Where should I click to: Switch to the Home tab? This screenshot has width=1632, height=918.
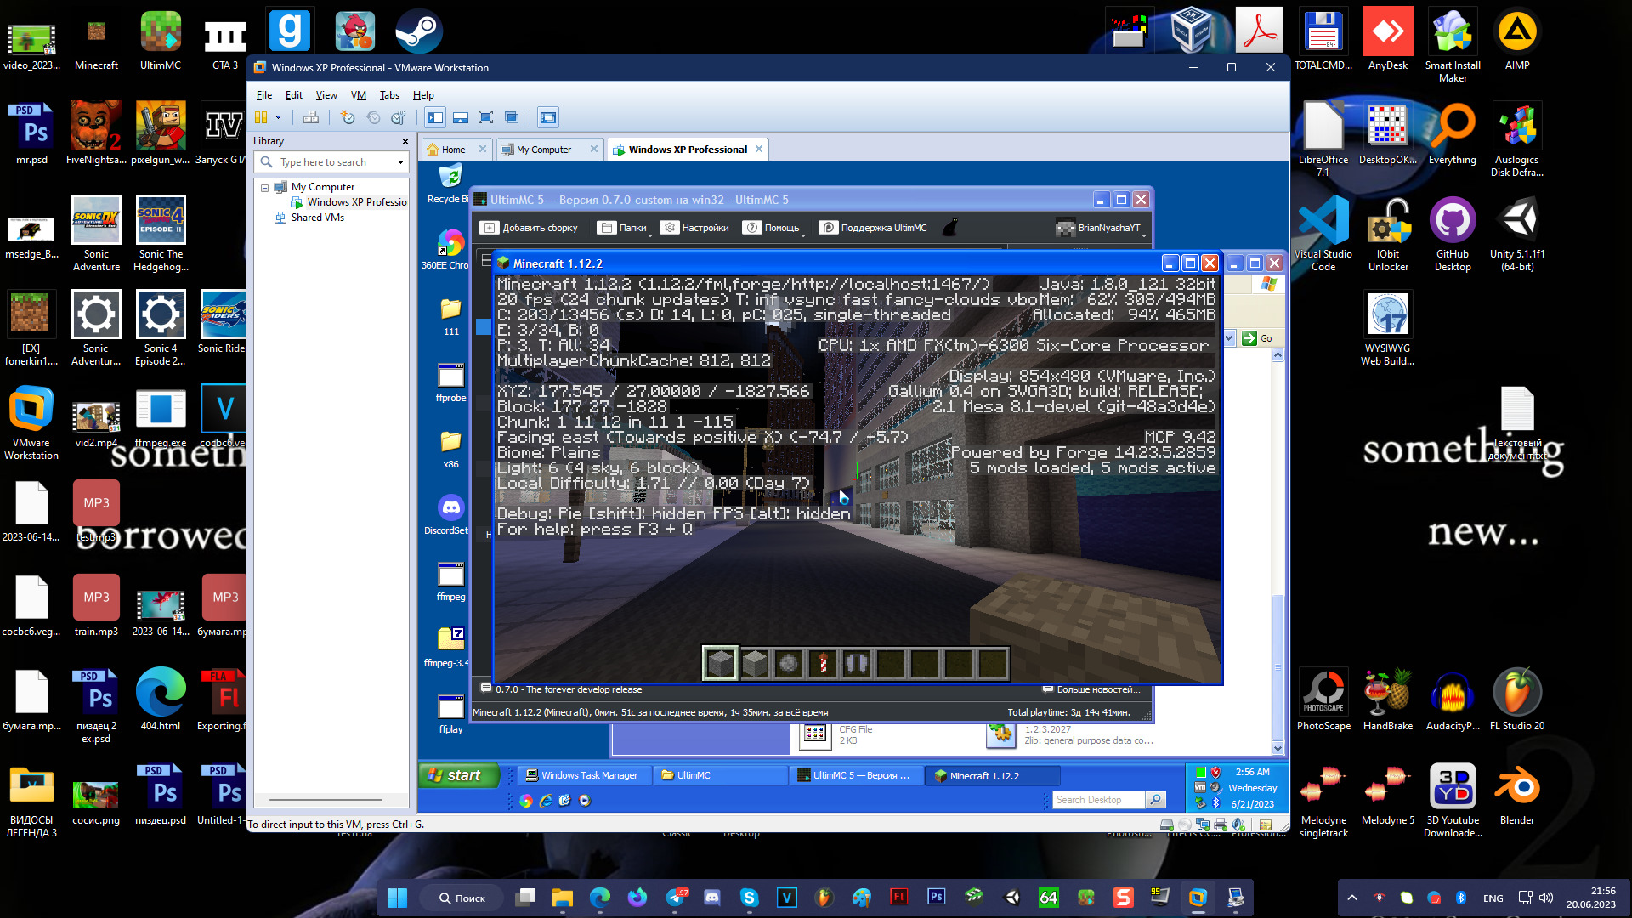453,150
